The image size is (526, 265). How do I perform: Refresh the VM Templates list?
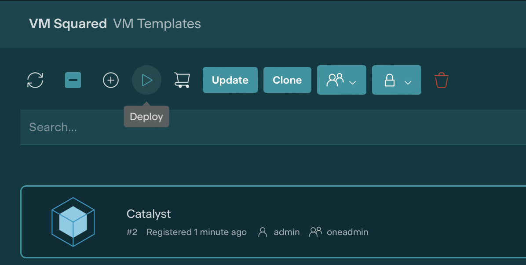pyautogui.click(x=35, y=80)
